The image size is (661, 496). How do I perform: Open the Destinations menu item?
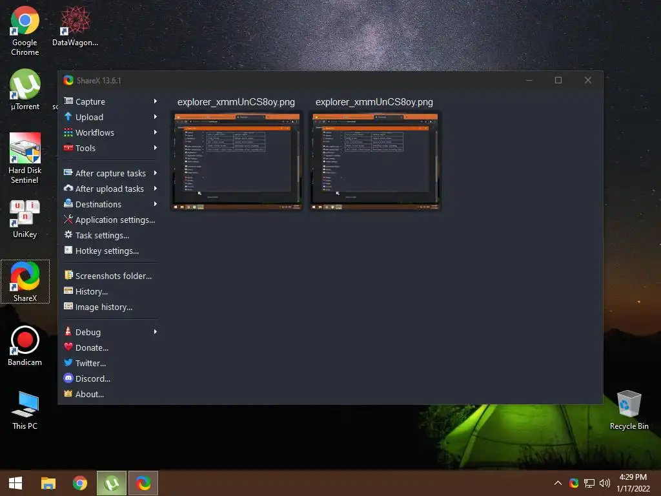pyautogui.click(x=111, y=204)
